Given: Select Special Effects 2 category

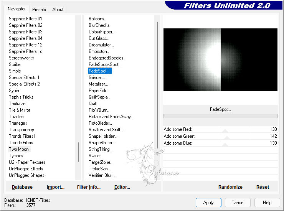Looking at the screenshot, I should point(24,84).
